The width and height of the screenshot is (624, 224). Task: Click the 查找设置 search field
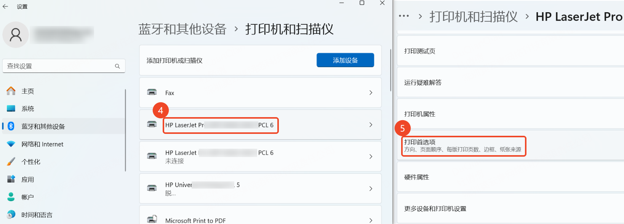(64, 66)
